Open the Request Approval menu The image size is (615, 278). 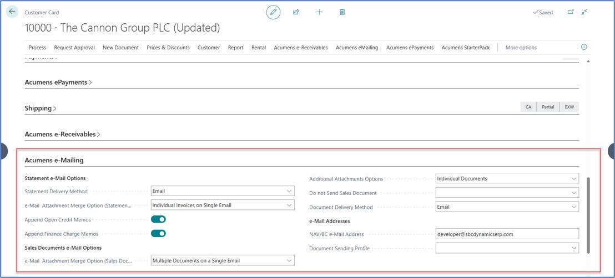(74, 48)
